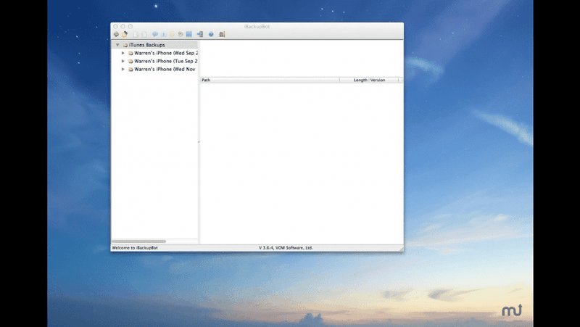Select the iTunes Backups root item
This screenshot has height=327, width=580.
click(x=154, y=45)
